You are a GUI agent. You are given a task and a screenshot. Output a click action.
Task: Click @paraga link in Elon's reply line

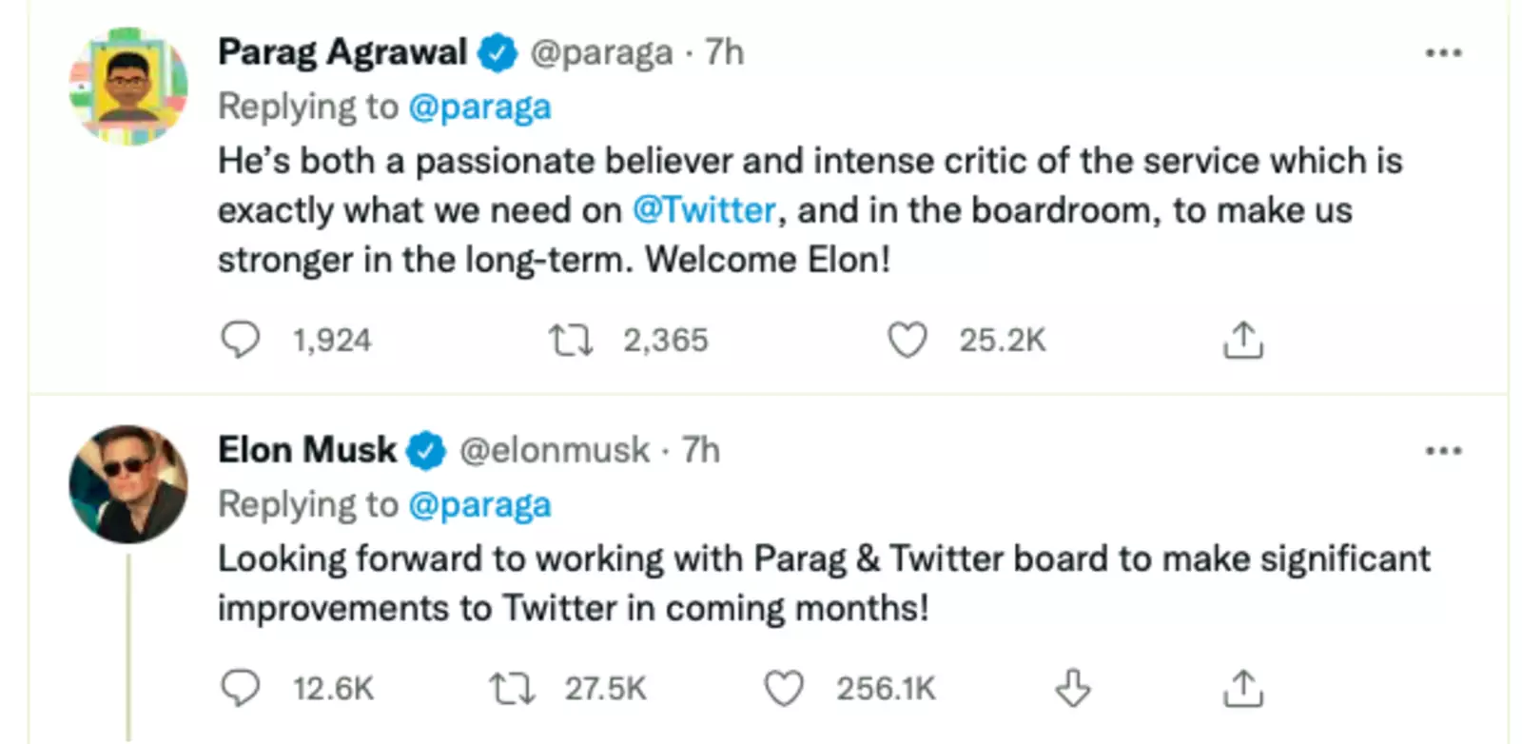[x=479, y=504]
